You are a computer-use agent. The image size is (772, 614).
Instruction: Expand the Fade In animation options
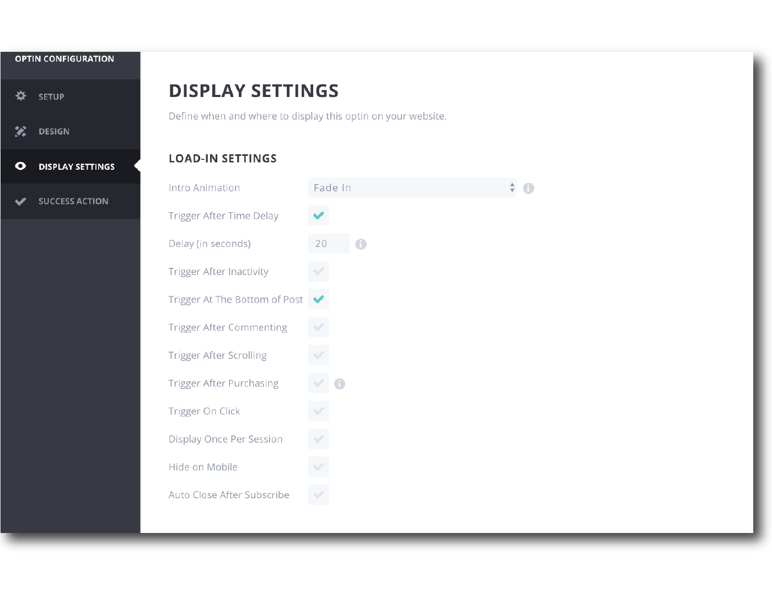412,188
